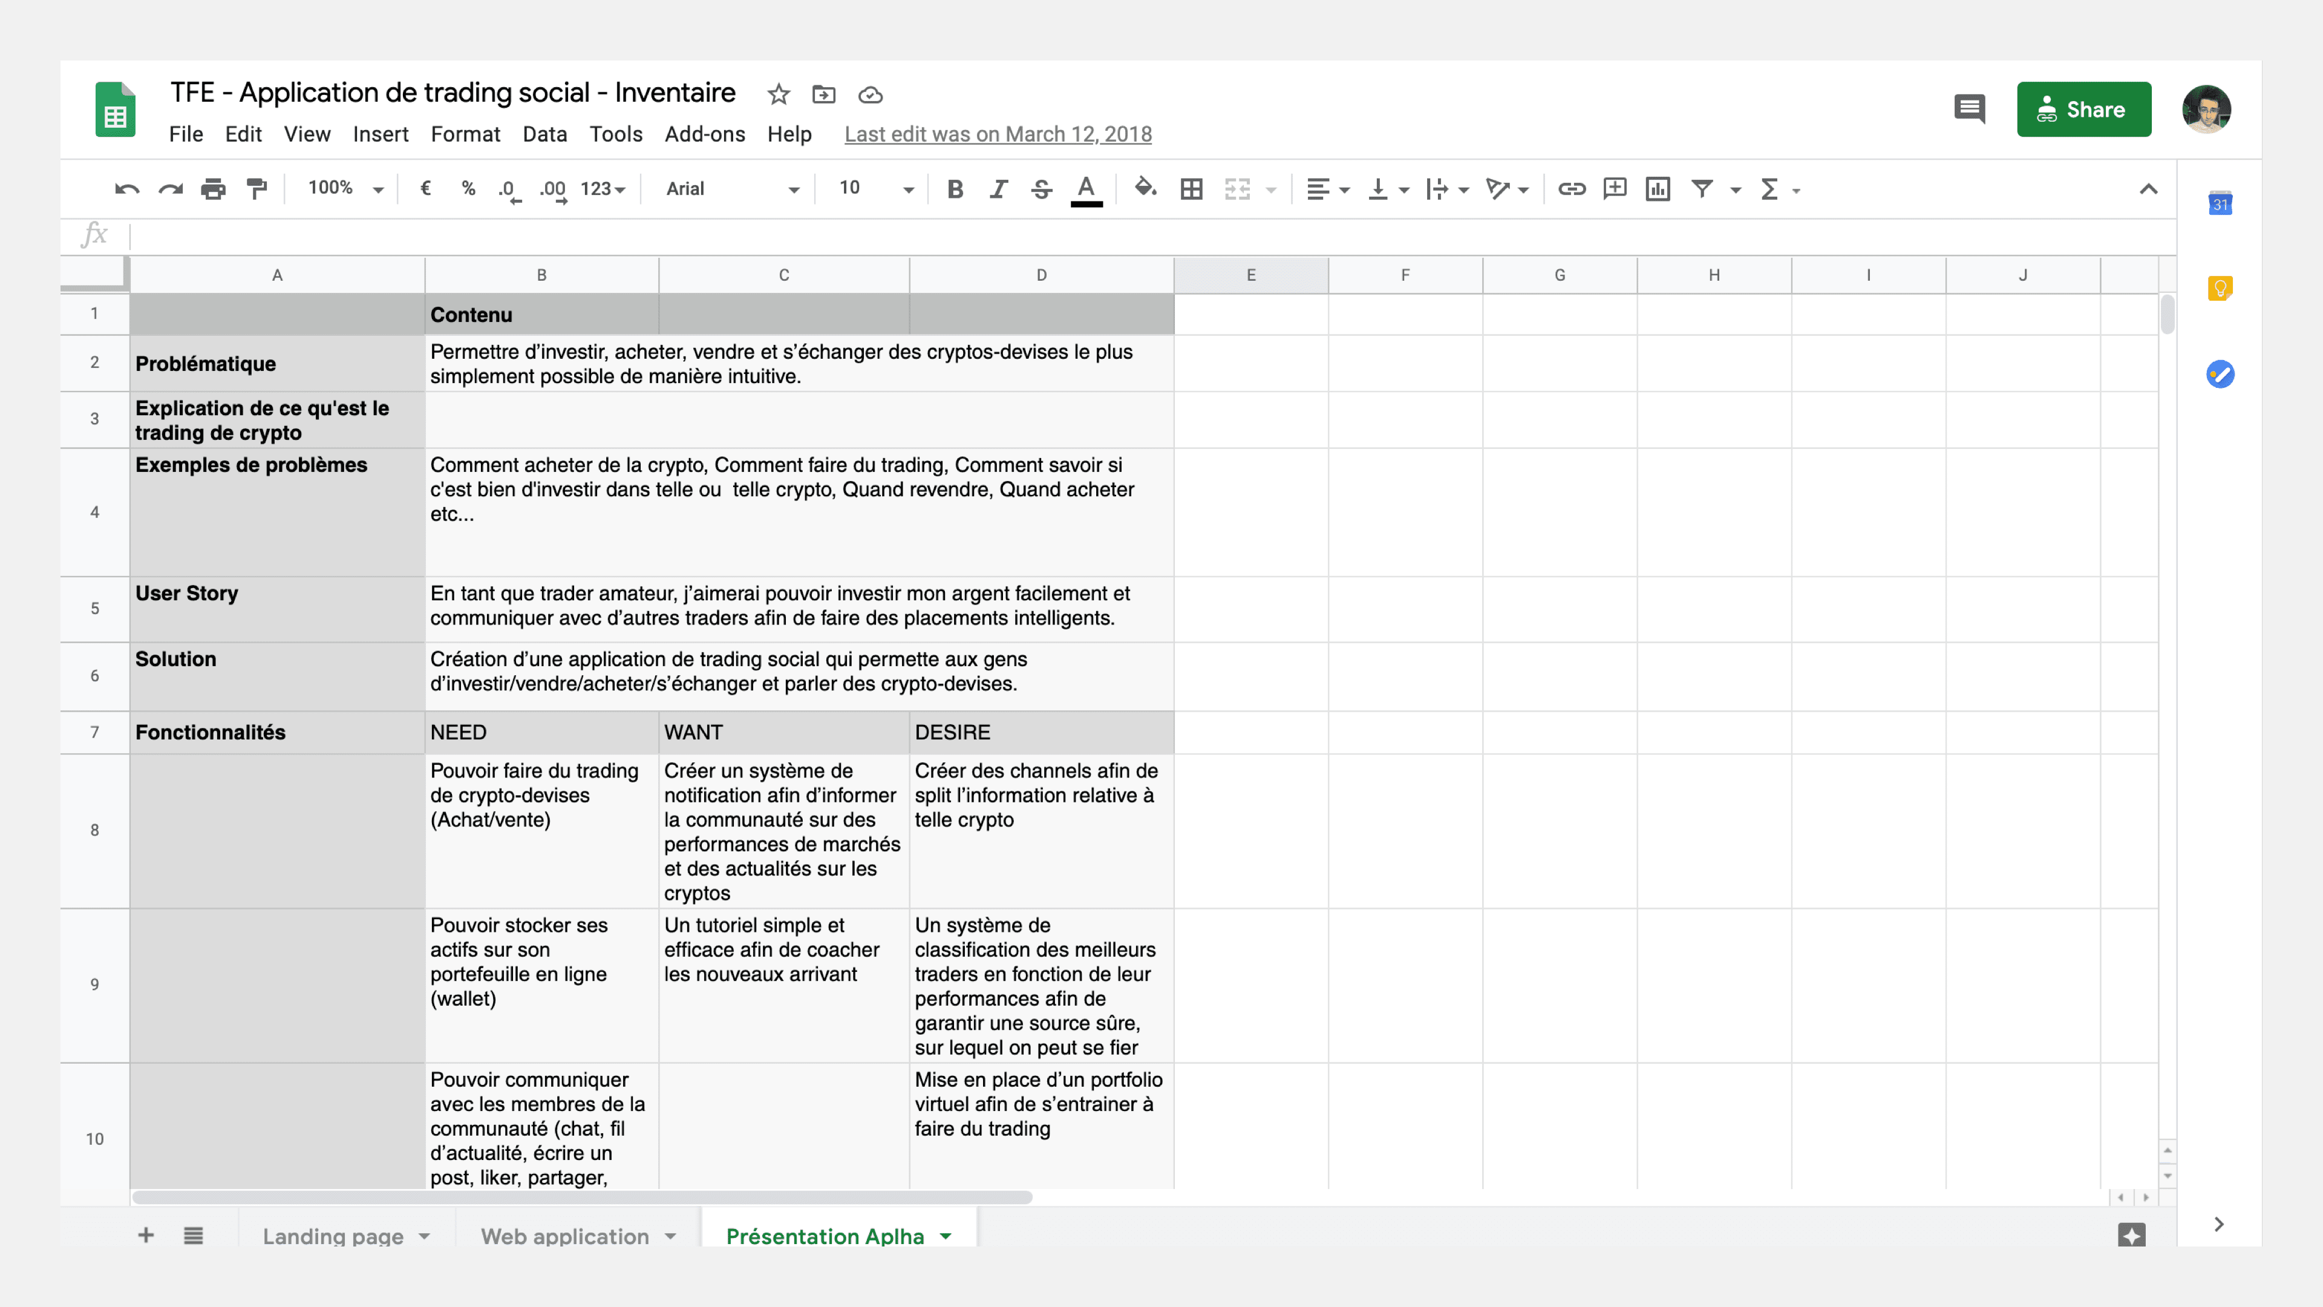Click the paint format roller icon
2323x1307 pixels.
(257, 189)
